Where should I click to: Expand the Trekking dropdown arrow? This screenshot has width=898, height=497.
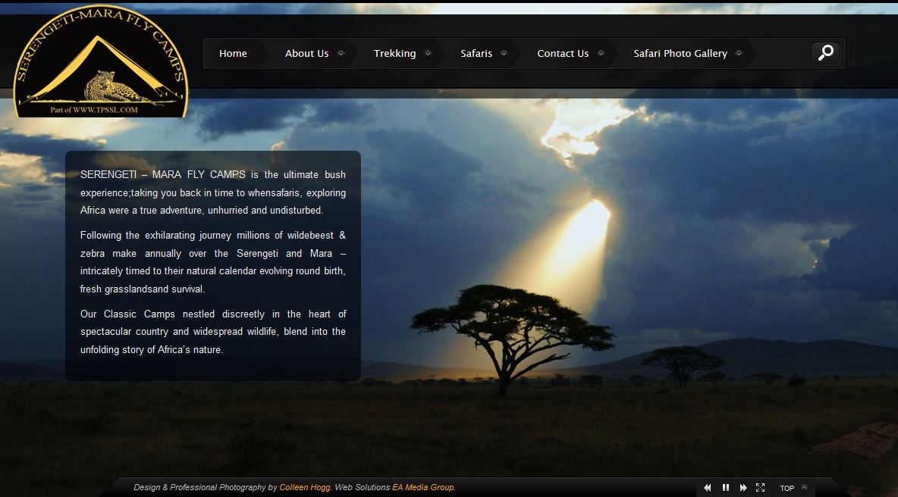(x=428, y=53)
